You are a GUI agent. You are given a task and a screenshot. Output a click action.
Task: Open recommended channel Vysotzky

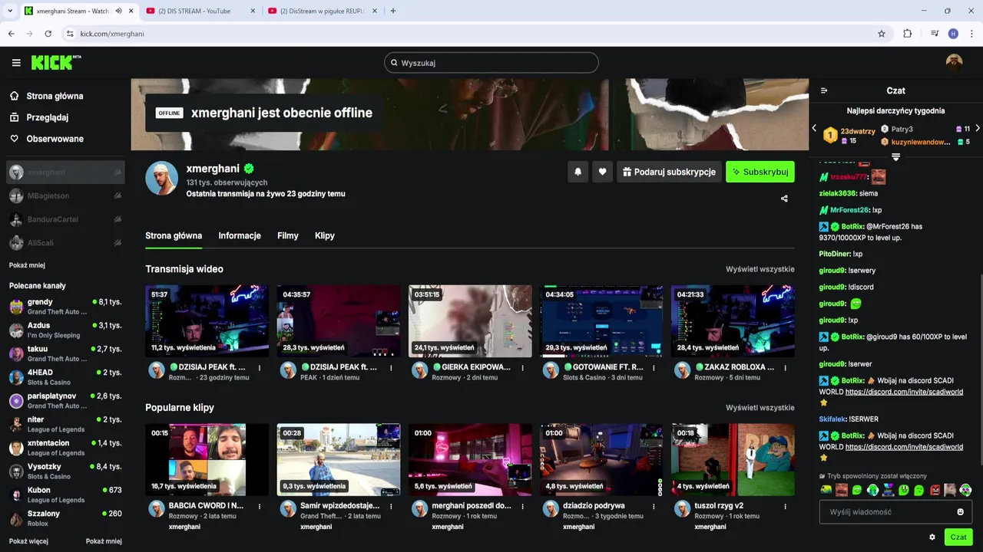(x=65, y=471)
